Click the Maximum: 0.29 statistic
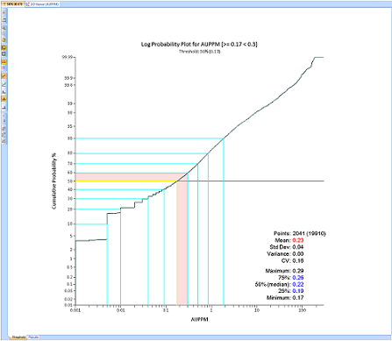 click(284, 271)
